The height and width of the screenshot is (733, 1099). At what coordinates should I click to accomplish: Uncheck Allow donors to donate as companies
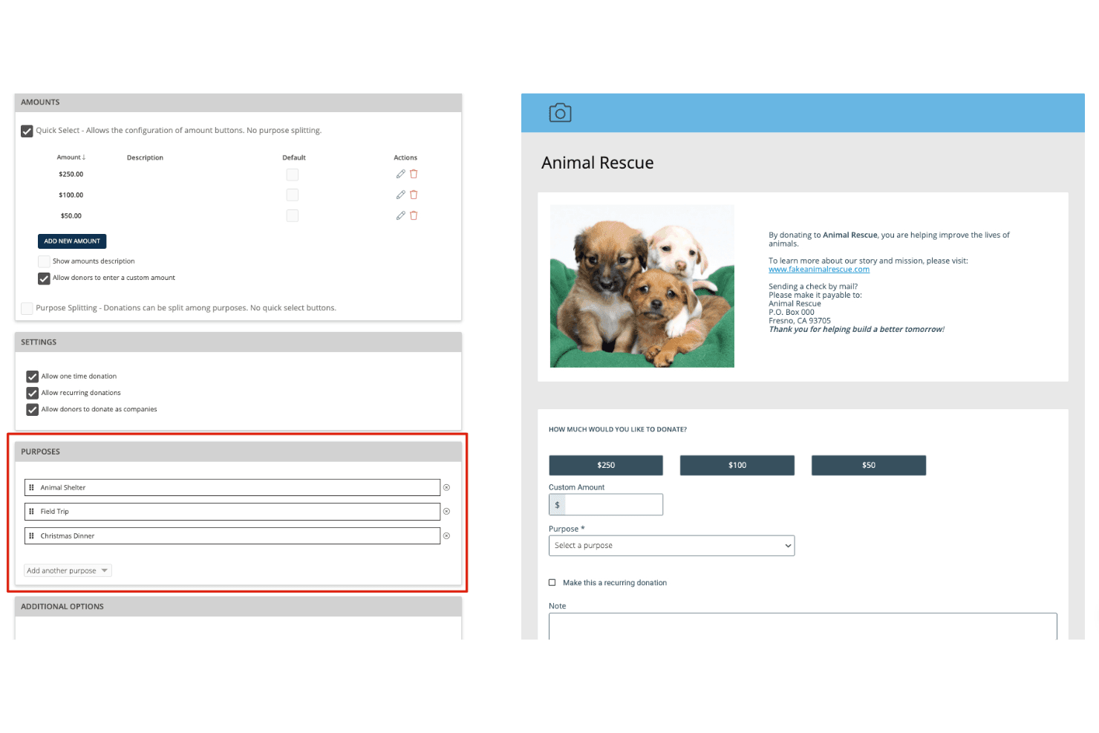[32, 409]
